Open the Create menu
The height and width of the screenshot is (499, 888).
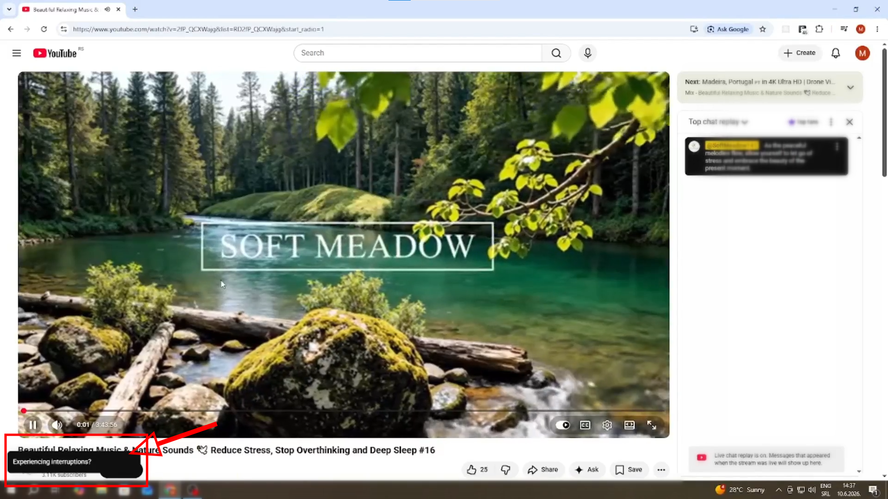[x=800, y=53]
